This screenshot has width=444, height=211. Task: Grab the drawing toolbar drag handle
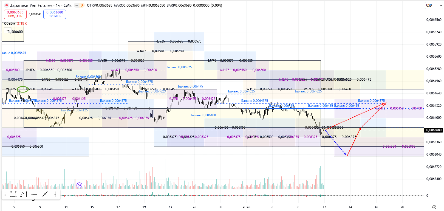(5, 195)
